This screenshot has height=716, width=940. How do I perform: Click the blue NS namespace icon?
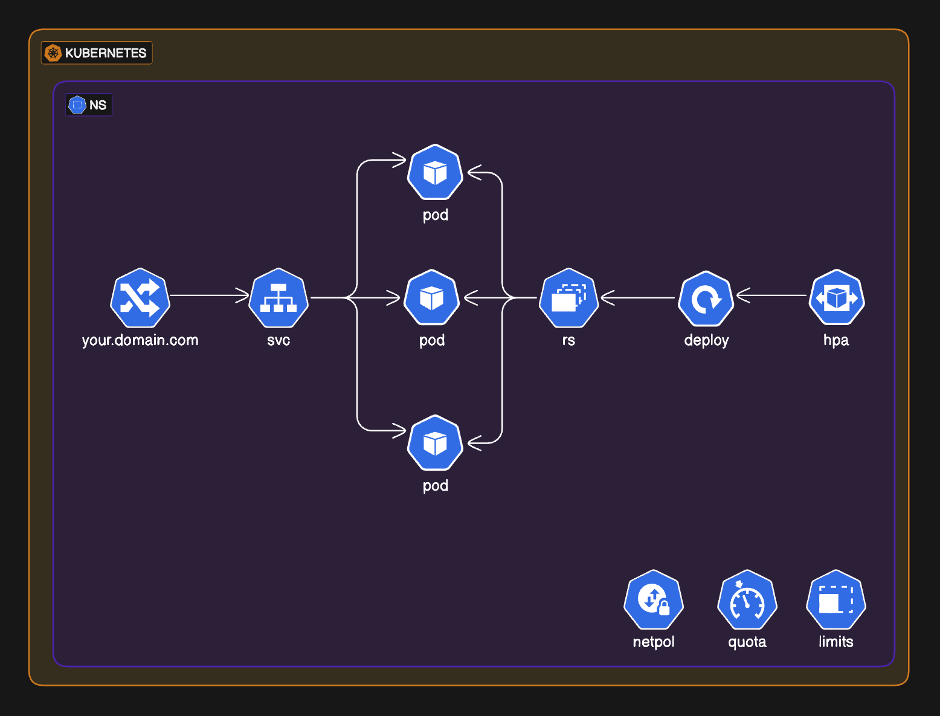pyautogui.click(x=77, y=105)
